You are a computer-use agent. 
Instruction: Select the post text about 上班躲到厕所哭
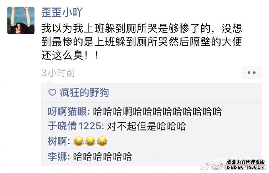click(x=142, y=42)
